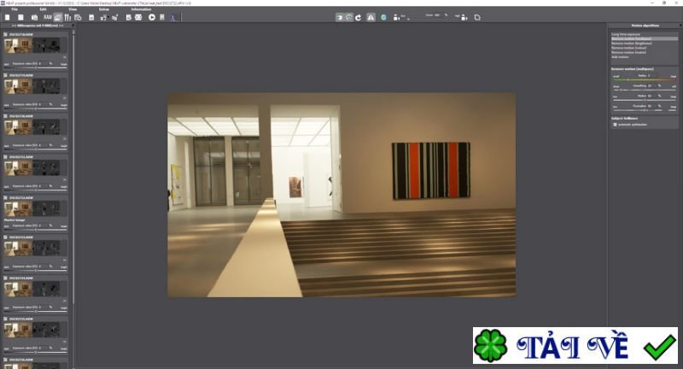Click the second highlighted icon of the central toolbar group
Viewport: 683px width, 369px height.
[x=349, y=17]
